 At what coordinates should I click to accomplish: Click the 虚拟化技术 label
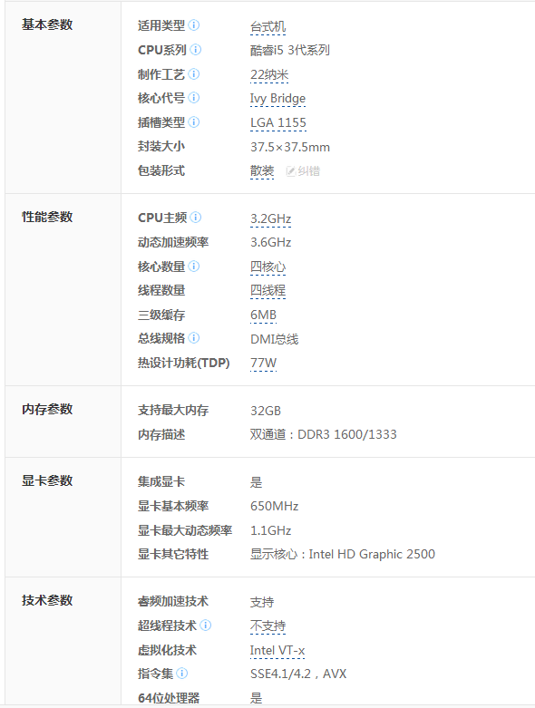(167, 650)
